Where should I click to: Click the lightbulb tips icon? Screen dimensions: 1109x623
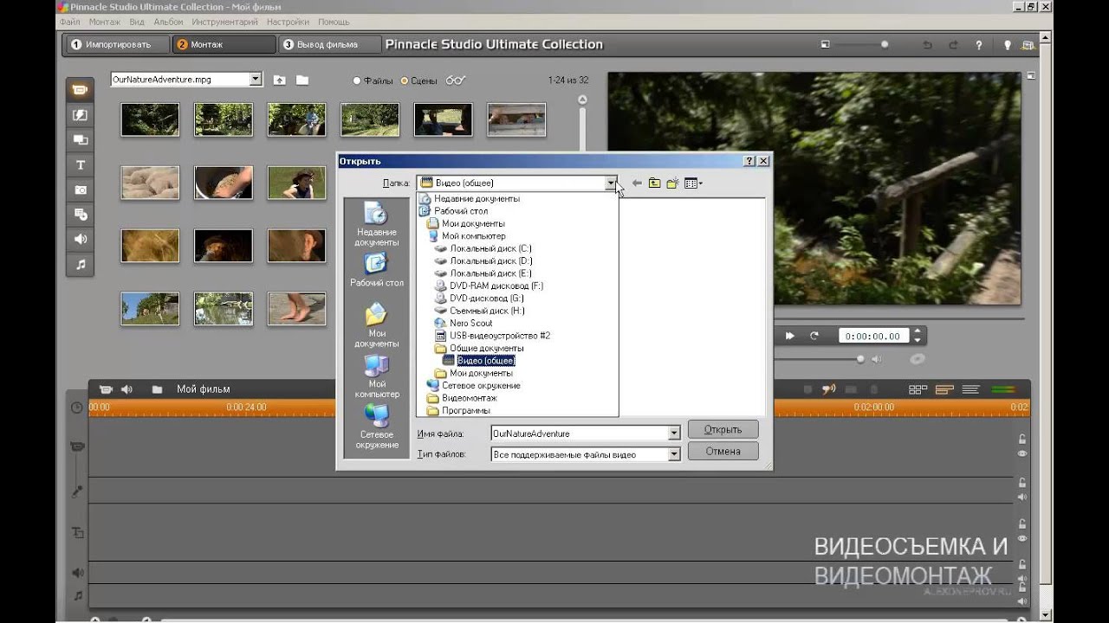point(1007,45)
